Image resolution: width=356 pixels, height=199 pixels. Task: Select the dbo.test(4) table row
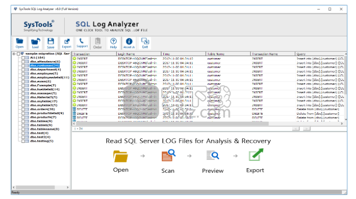click(x=39, y=133)
